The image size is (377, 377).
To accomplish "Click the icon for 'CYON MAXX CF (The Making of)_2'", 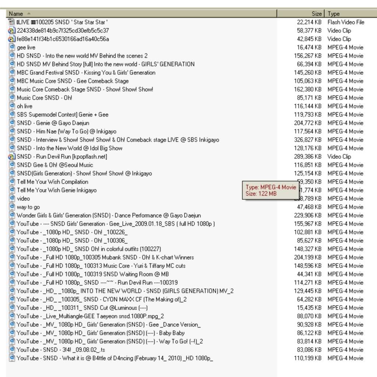I will [12, 299].
